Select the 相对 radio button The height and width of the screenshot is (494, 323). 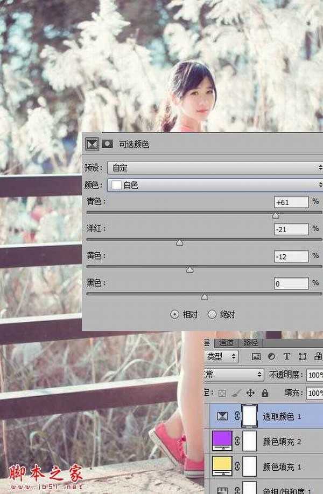point(174,314)
